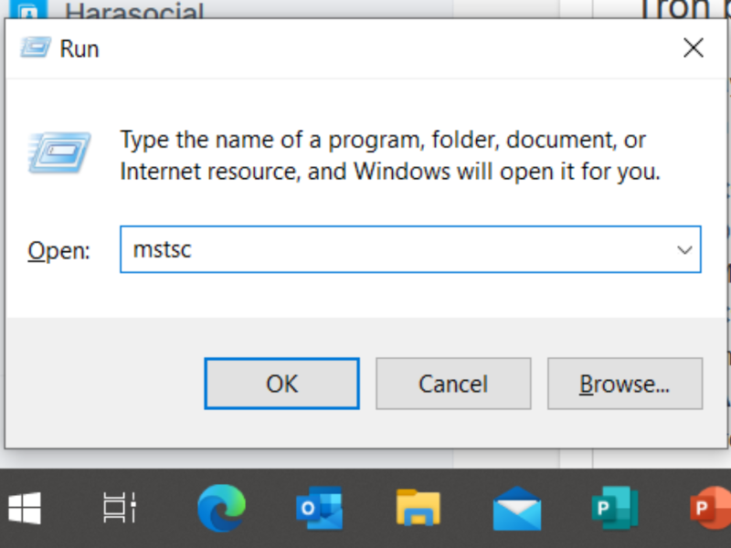Image resolution: width=731 pixels, height=548 pixels.
Task: Launch Microsoft Edge from the taskbar
Action: 221,508
